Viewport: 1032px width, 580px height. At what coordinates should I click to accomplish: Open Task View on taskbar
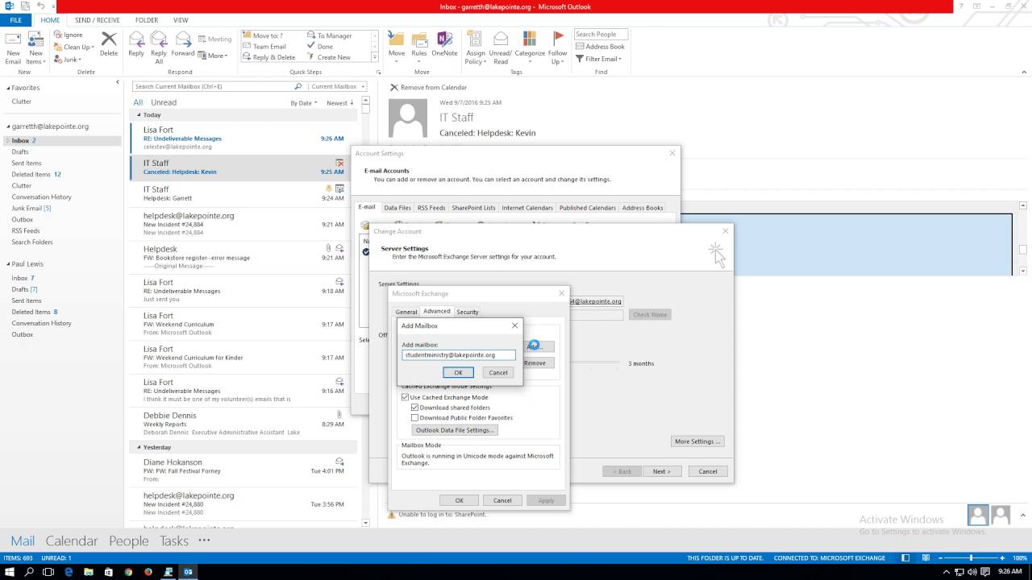click(x=49, y=571)
